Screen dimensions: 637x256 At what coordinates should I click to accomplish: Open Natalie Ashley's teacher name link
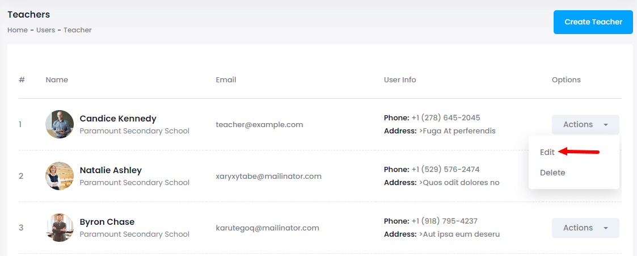pos(111,170)
